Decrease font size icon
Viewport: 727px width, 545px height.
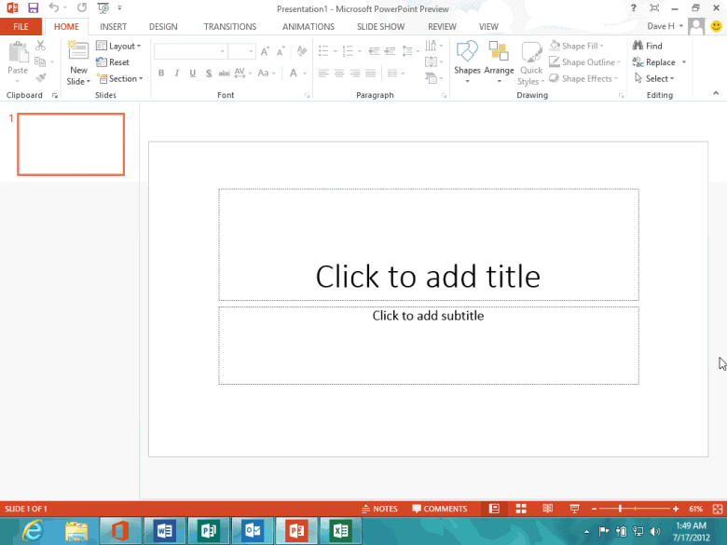(281, 51)
